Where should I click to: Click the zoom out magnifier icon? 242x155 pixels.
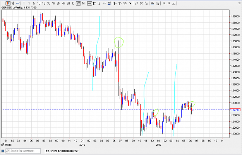pyautogui.click(x=169, y=3)
